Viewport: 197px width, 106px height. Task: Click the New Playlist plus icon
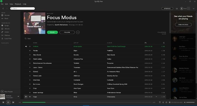(x=2, y=92)
